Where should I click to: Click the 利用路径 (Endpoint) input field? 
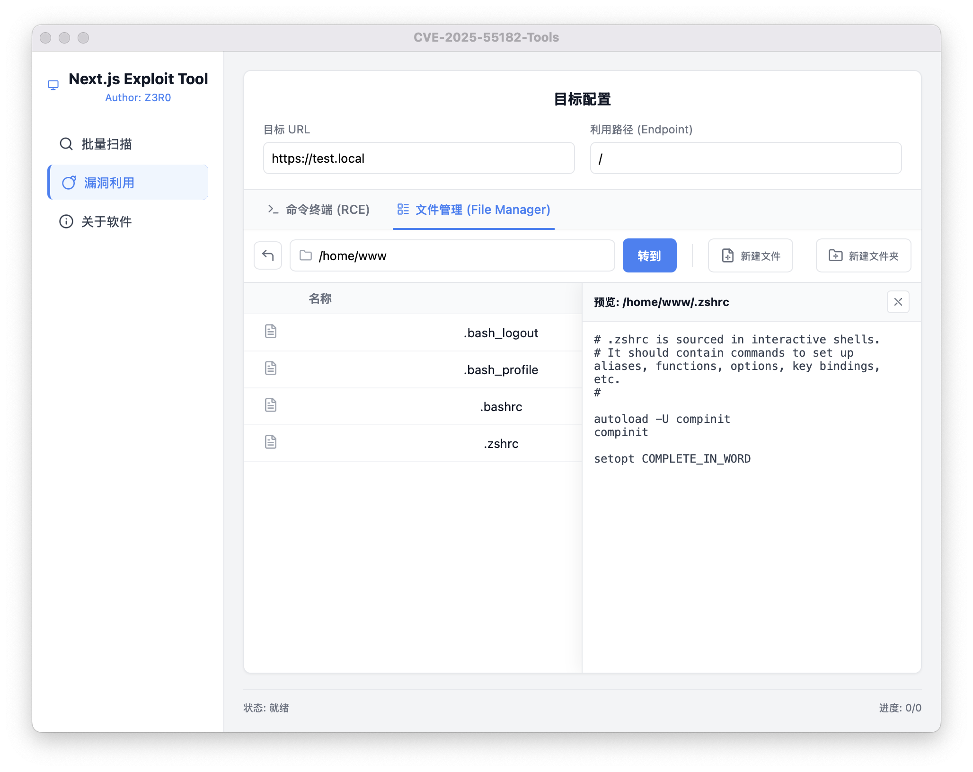(746, 158)
